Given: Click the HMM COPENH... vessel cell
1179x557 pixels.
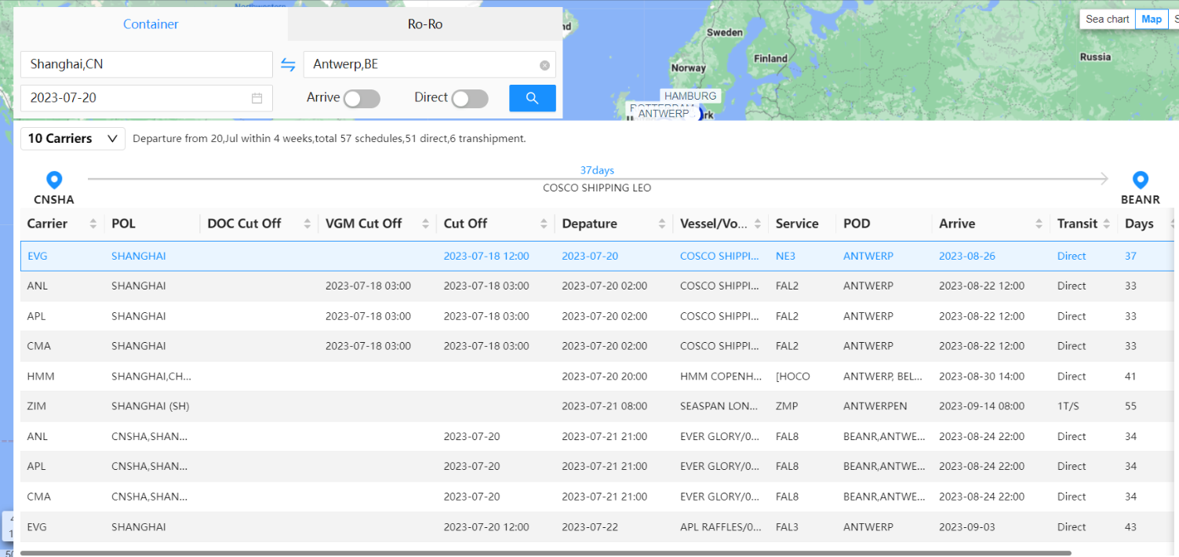Looking at the screenshot, I should (720, 376).
